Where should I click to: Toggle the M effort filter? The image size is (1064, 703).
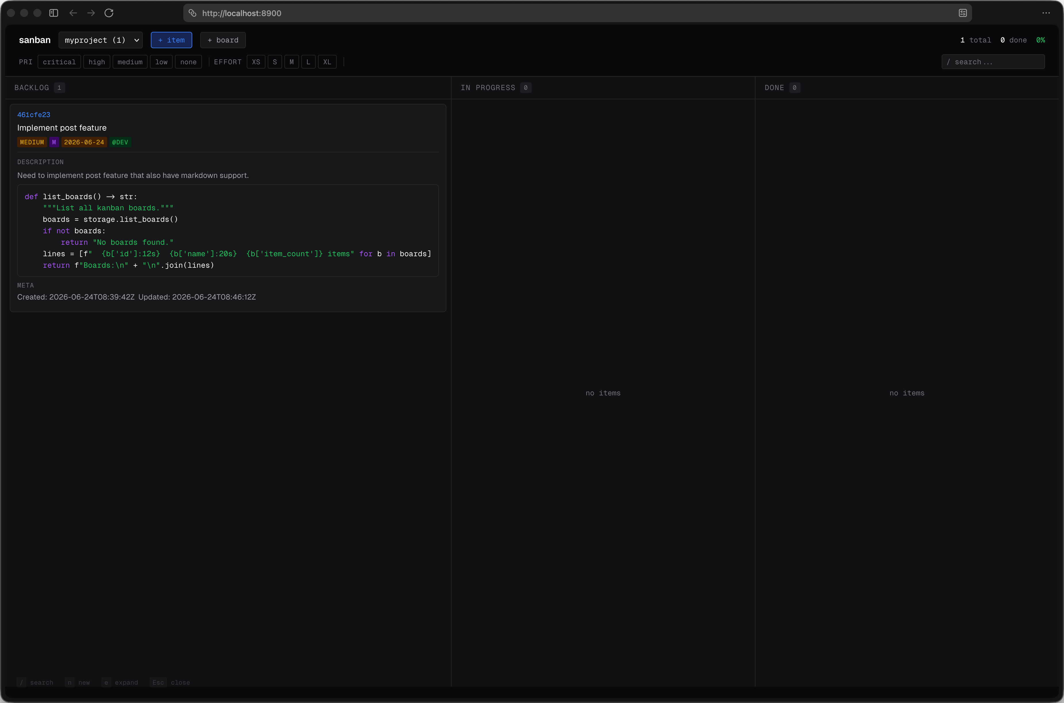292,62
